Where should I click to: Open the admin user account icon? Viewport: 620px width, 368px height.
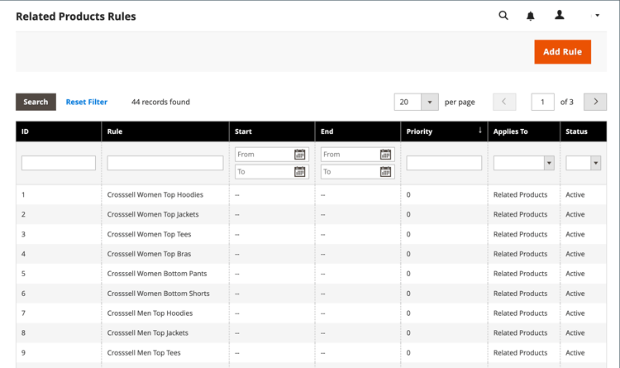[559, 15]
